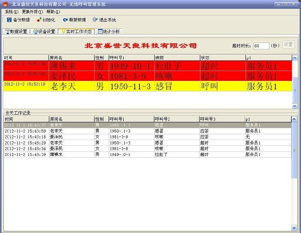Click the upper call list scrollbar thumb
The height and width of the screenshot is (233, 301).
coord(295,90)
